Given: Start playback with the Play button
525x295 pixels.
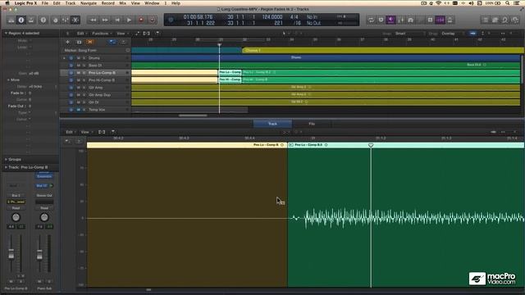Looking at the screenshot, I should click(130, 20).
